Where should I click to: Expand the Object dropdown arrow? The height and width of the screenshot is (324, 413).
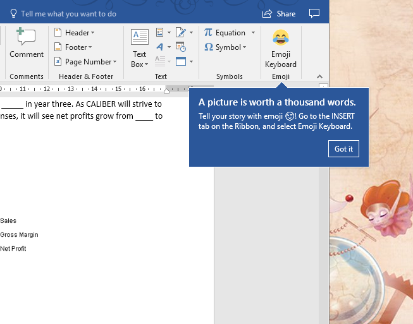pyautogui.click(x=191, y=61)
